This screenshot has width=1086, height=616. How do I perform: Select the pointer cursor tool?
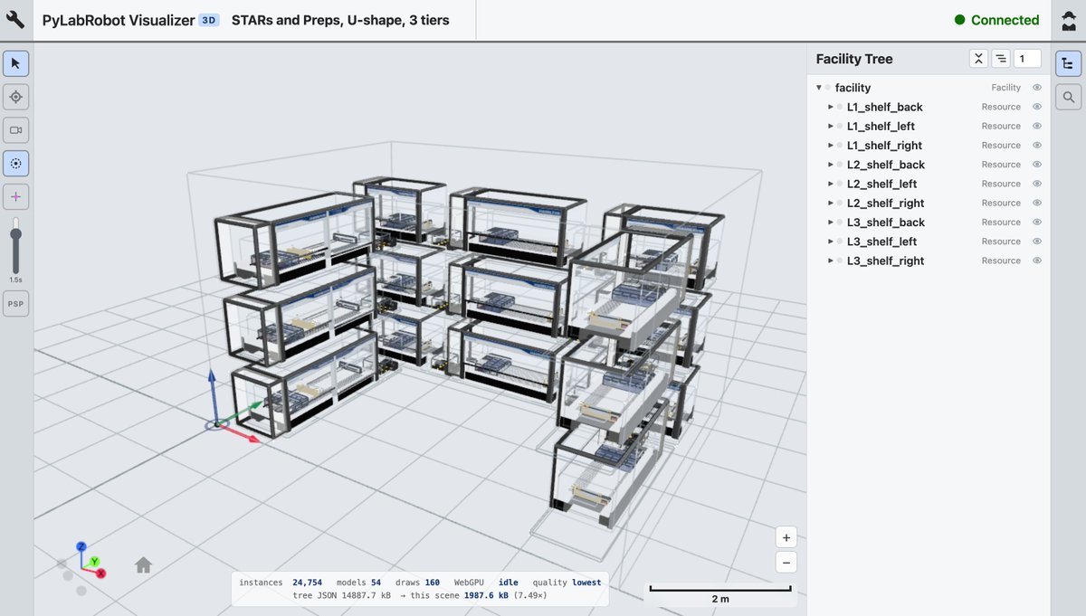click(x=15, y=63)
